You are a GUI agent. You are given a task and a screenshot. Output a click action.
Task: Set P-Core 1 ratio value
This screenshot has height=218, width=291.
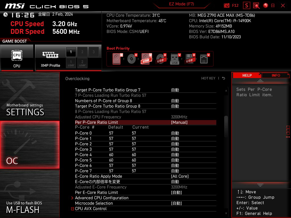coord(175,139)
